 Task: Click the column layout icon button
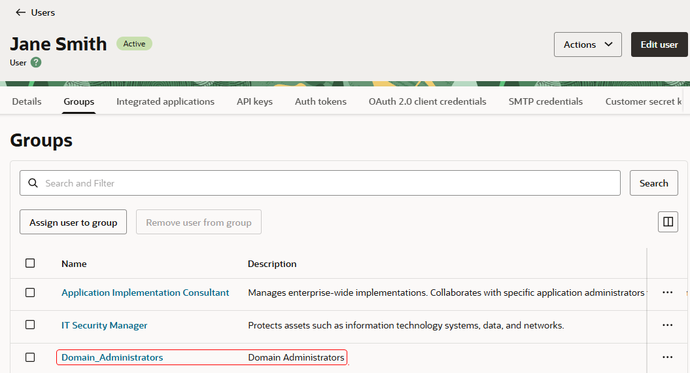[668, 222]
